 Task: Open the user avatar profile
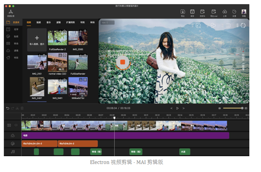click(x=244, y=12)
